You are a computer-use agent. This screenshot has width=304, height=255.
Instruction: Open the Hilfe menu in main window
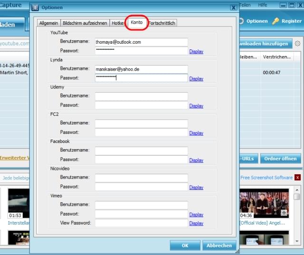click(263, 5)
